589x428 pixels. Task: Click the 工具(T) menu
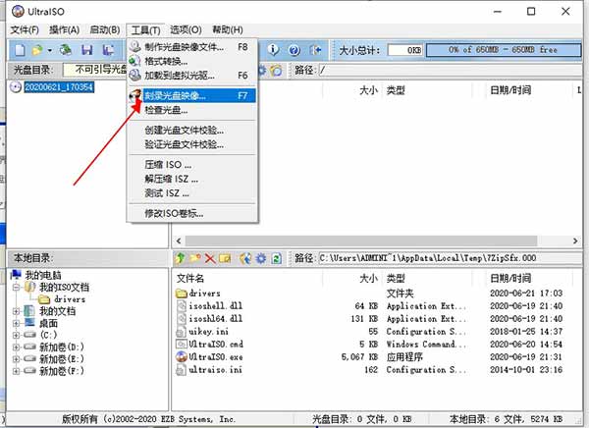(x=145, y=29)
